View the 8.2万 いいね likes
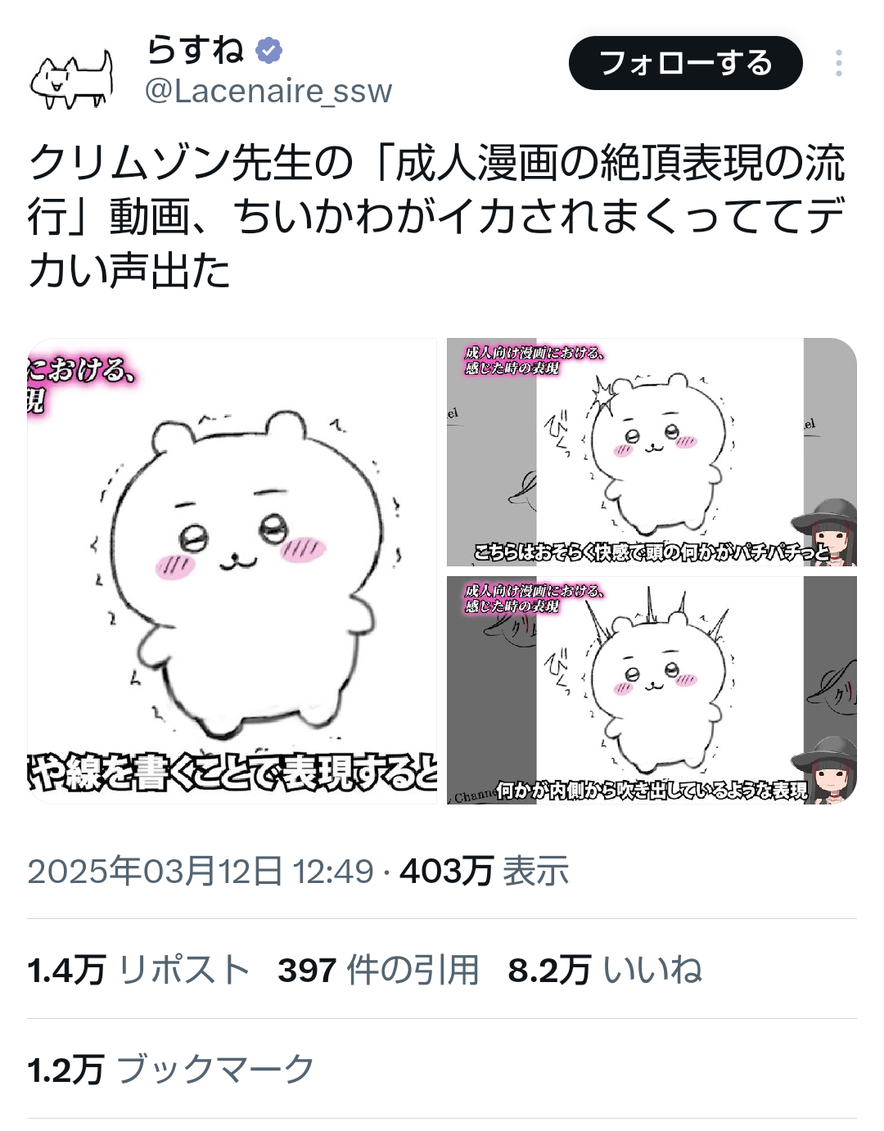Viewport: 884px width, 1131px height. pos(605,970)
